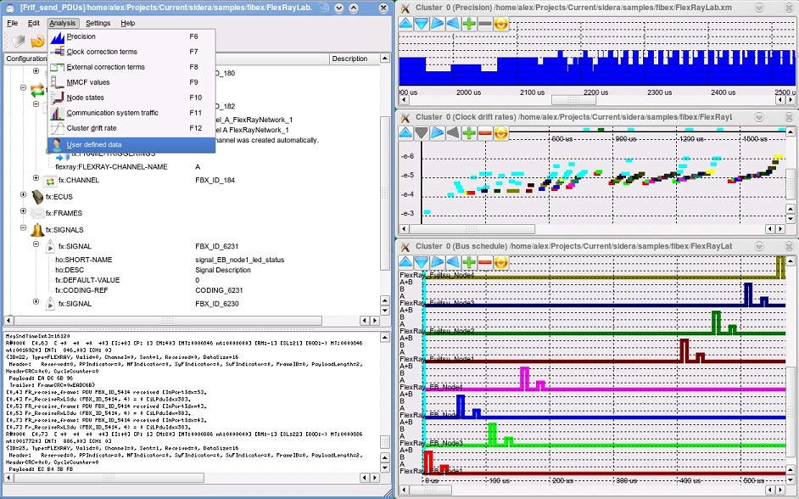The image size is (799, 499).
Task: Expand fx:CHANNEL FBX_ID_184 node
Action: click(x=36, y=178)
